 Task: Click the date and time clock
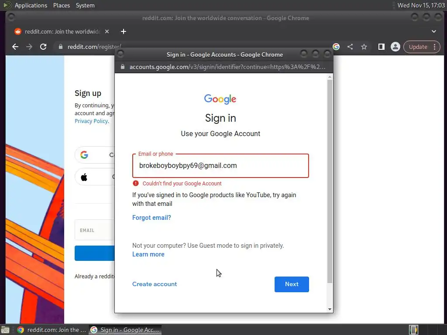click(x=421, y=5)
